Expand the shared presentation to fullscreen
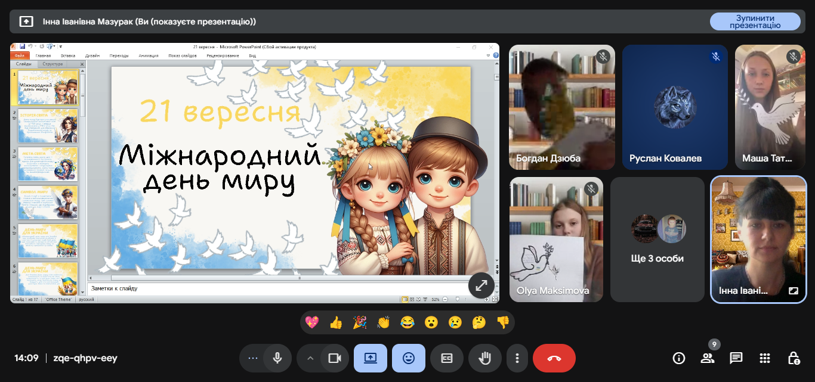 481,285
